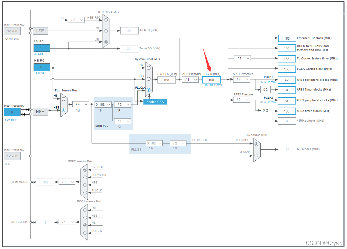Open the AHB Prescaler dropdown
Screen dimensions: 347x249
[190, 80]
